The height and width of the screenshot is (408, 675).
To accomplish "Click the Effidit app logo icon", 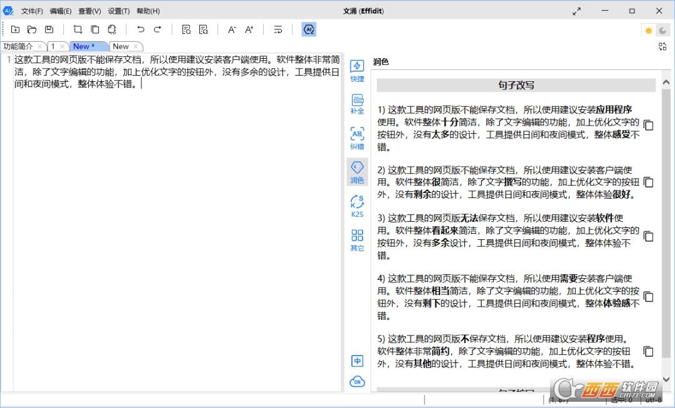I will pyautogui.click(x=8, y=11).
